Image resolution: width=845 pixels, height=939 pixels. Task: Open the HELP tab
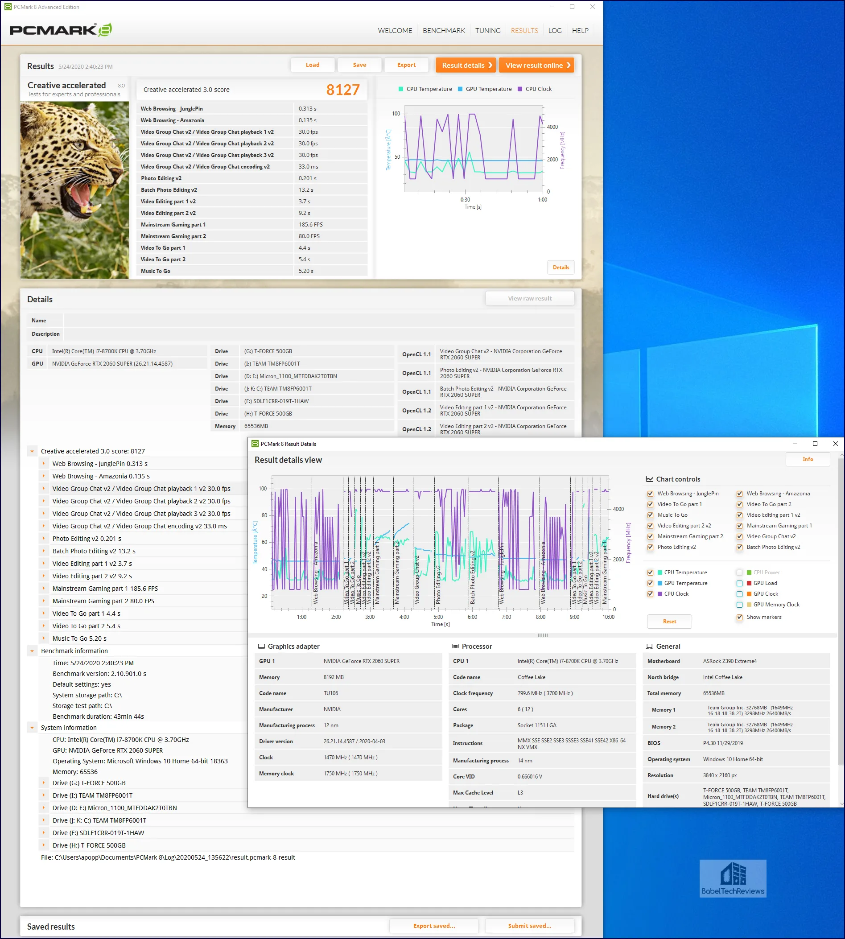coord(581,31)
